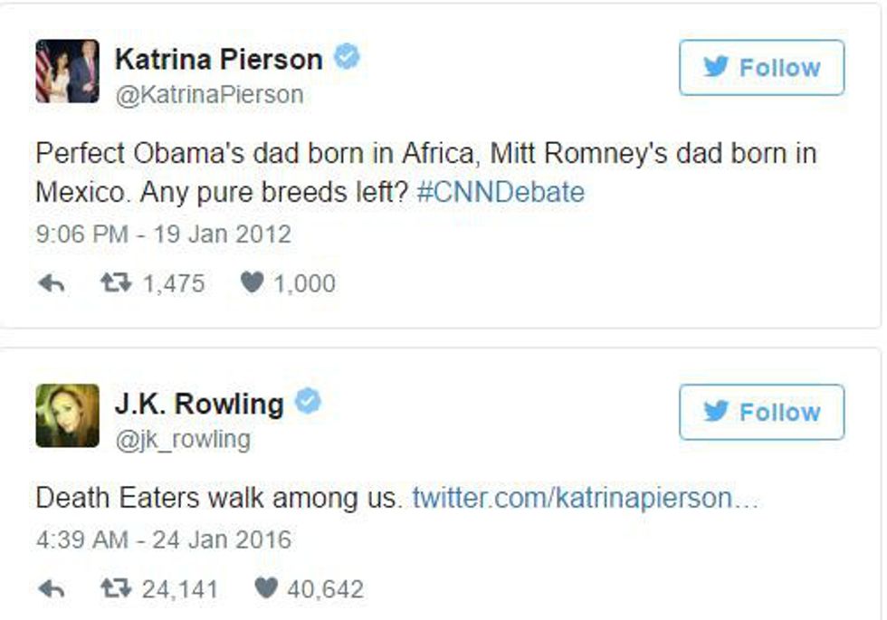The width and height of the screenshot is (887, 620).
Task: Like J.K. Rowling's tweet with heart
Action: [265, 590]
